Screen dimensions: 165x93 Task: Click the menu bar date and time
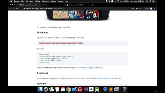137,1
